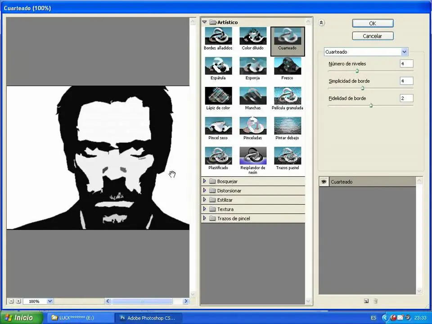Click the ES language indicator

click(373, 318)
